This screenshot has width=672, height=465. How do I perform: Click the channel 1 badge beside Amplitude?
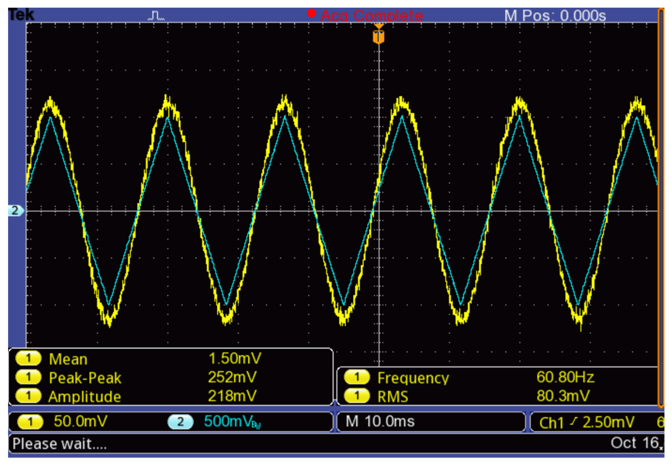(28, 396)
